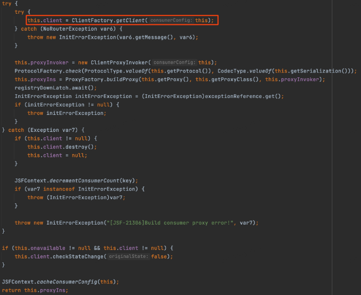Click cacheConsumerConfig method call
The image size is (361, 295).
[x=67, y=282]
